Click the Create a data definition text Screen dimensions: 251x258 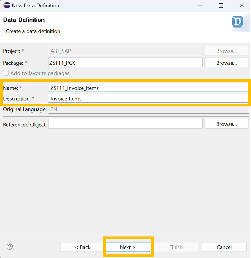pos(33,31)
